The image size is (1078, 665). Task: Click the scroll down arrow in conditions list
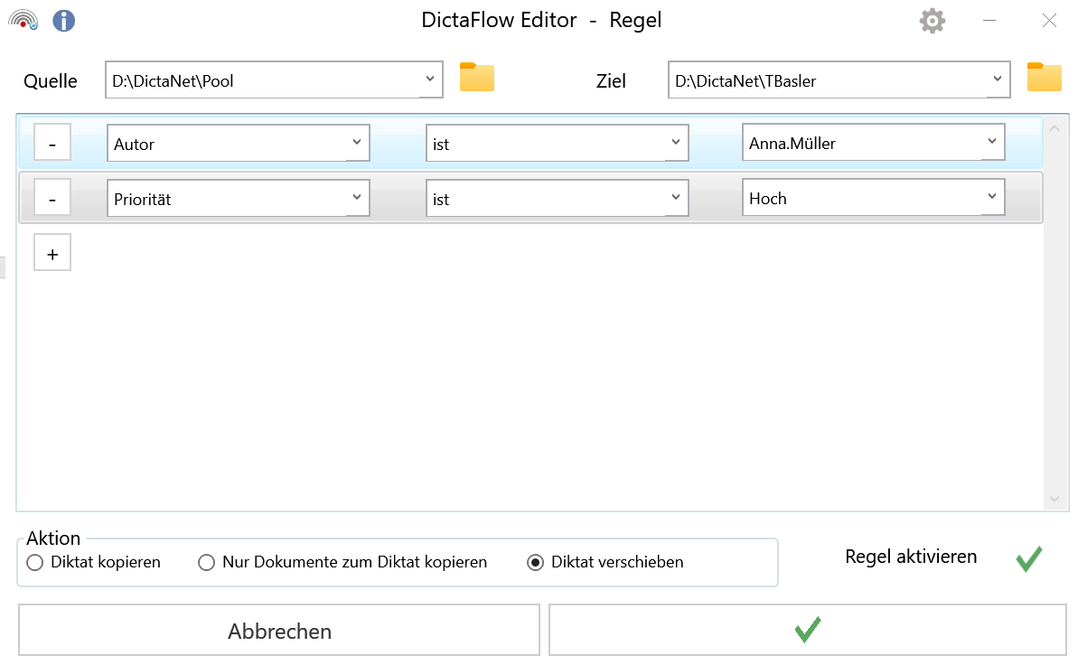click(x=1054, y=499)
